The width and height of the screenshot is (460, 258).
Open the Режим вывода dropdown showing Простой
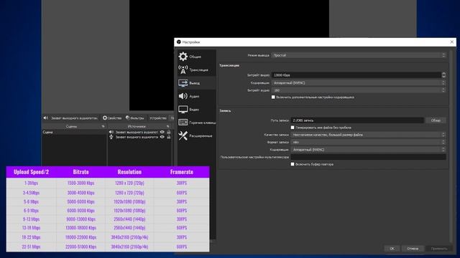point(359,55)
